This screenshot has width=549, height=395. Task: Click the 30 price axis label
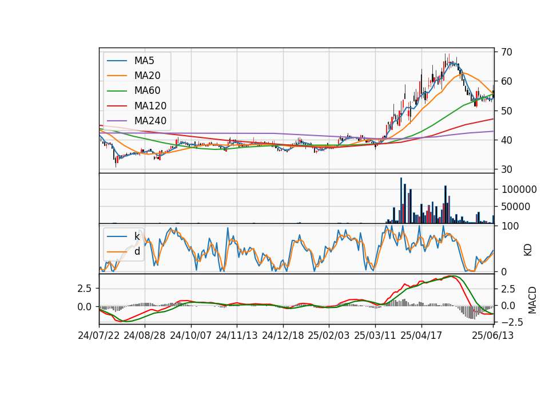tap(507, 169)
